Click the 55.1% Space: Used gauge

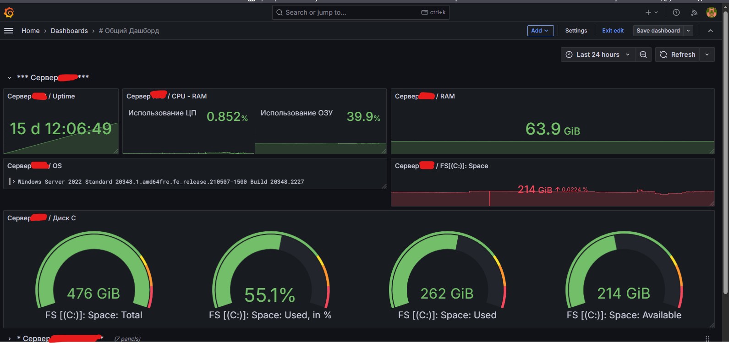pyautogui.click(x=270, y=275)
